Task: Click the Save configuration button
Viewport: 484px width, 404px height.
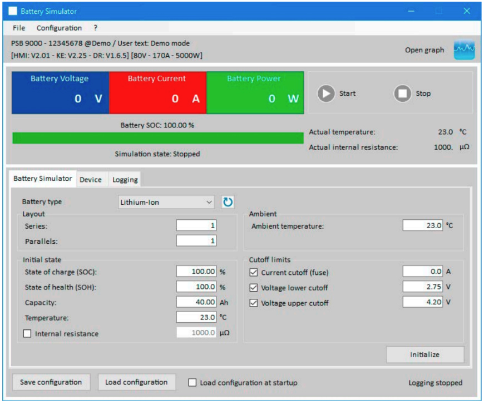Action: tap(51, 382)
